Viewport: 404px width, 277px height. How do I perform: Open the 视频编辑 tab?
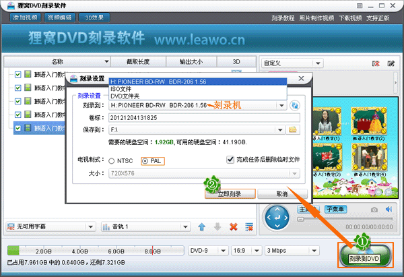point(60,18)
